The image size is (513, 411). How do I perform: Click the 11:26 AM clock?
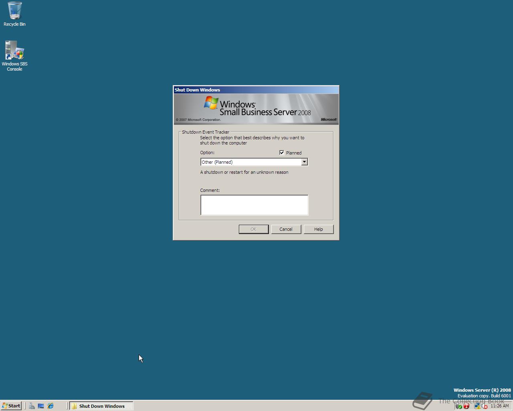(x=500, y=406)
